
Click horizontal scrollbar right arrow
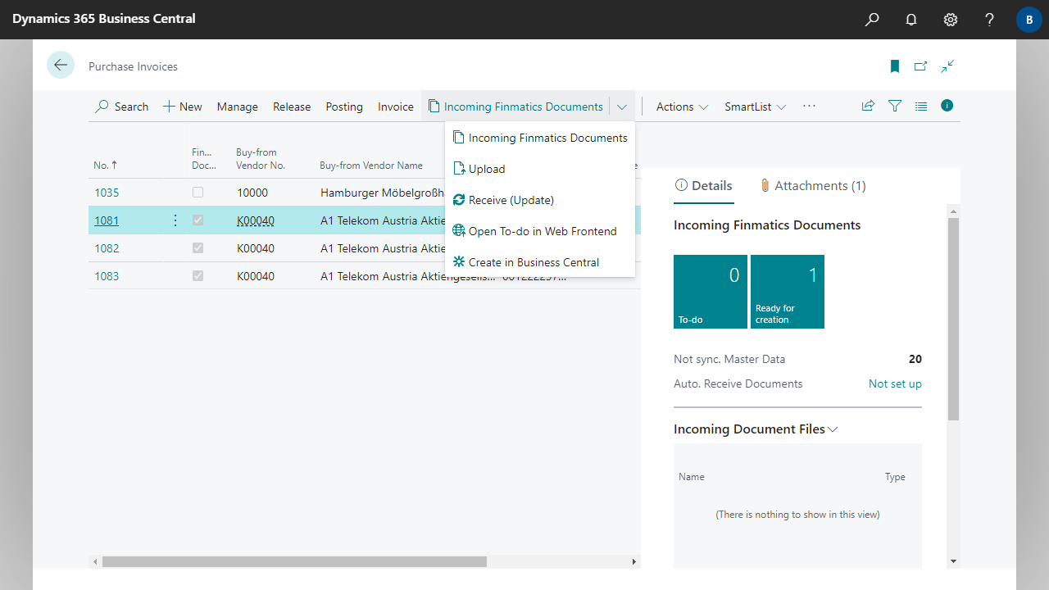pos(633,562)
